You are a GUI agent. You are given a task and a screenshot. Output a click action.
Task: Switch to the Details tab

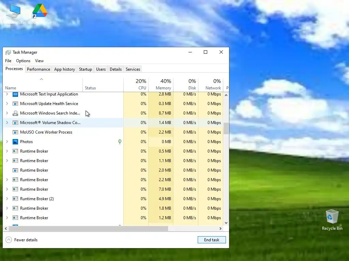coord(116,69)
